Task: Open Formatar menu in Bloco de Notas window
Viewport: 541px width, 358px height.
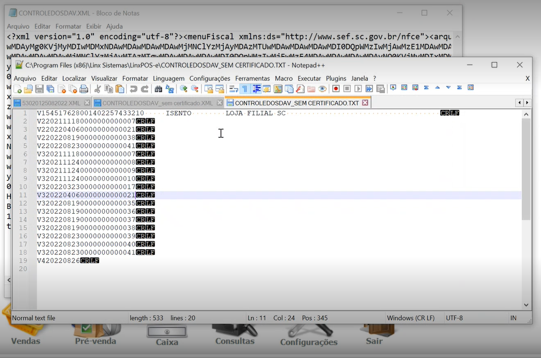Action: pos(68,26)
